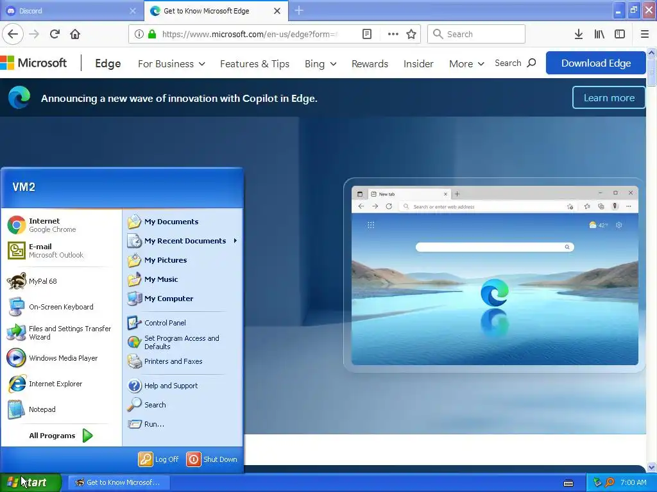Expand My Recent Documents submenu
The image size is (657, 492).
[182, 241]
